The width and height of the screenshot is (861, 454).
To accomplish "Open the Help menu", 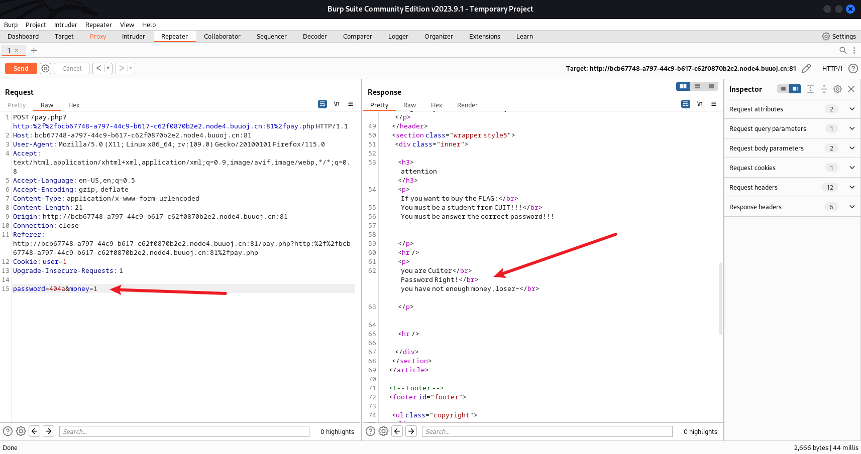I will [x=149, y=25].
